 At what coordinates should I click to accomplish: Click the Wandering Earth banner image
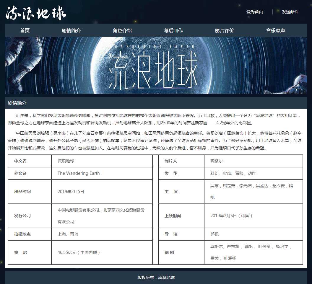tap(156, 65)
